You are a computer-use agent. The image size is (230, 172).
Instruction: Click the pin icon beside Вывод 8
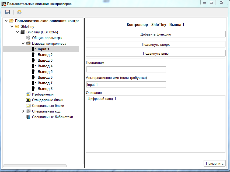[x=34, y=89]
